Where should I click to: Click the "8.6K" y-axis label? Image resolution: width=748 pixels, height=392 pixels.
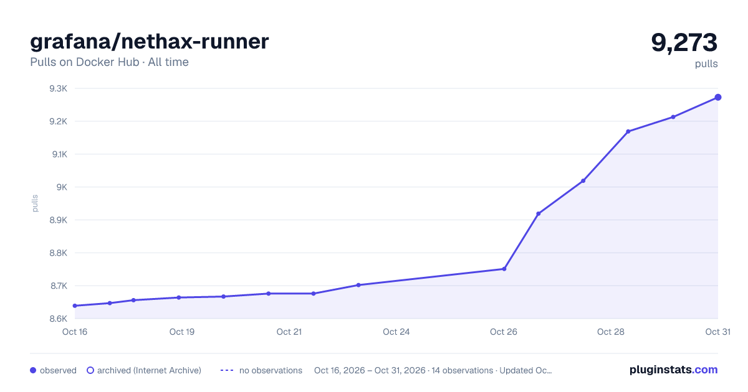point(58,319)
